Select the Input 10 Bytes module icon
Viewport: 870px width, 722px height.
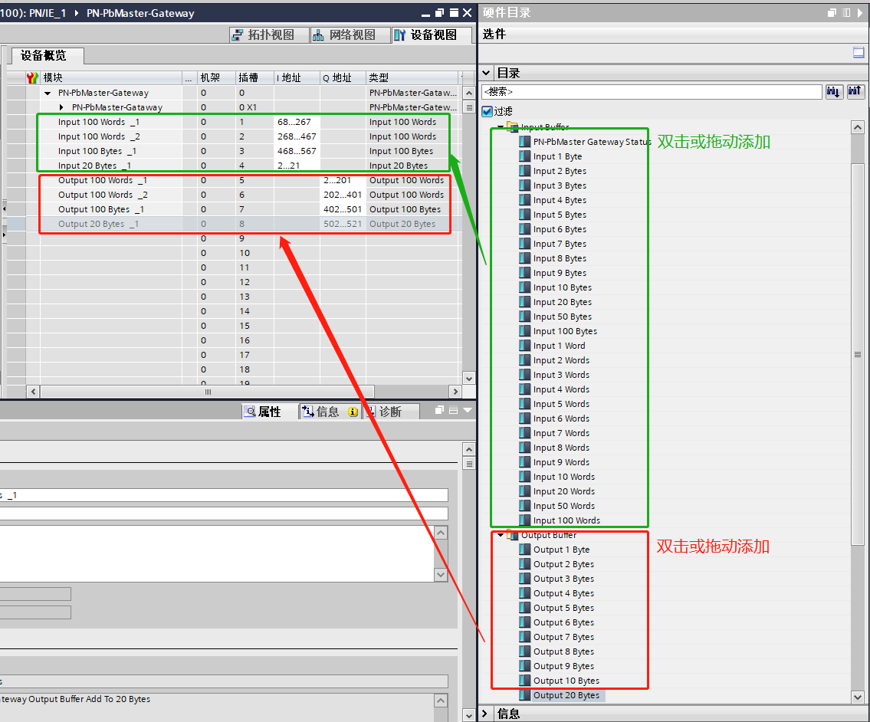(x=525, y=287)
